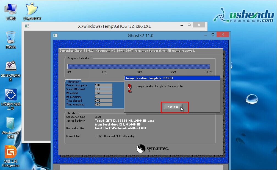
Task: Click the Progress Indicator bar
Action: (x=138, y=66)
